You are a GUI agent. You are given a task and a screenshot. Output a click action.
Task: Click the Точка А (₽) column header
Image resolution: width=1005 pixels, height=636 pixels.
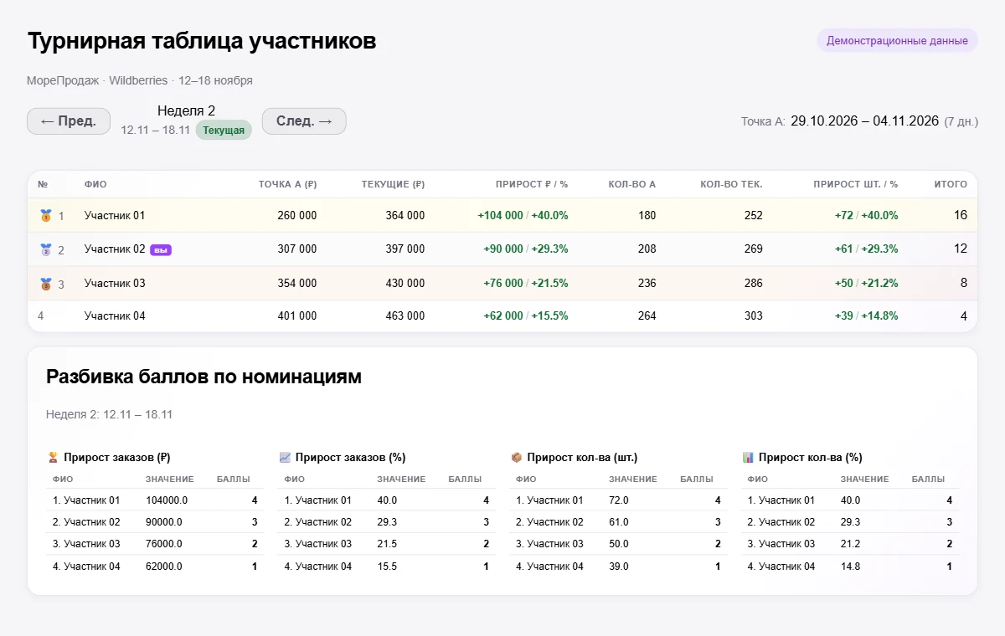287,184
